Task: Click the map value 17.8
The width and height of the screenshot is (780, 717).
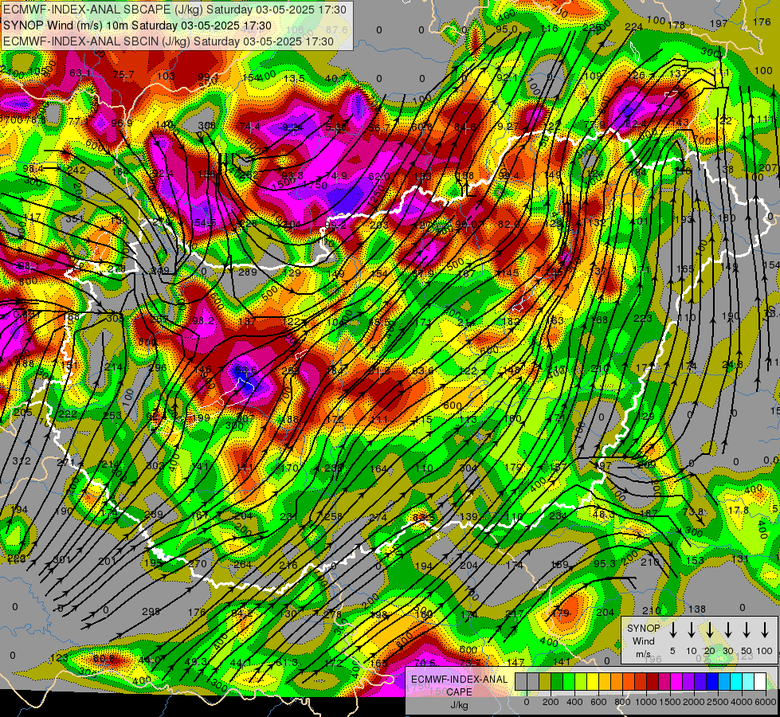Action: pos(738,511)
